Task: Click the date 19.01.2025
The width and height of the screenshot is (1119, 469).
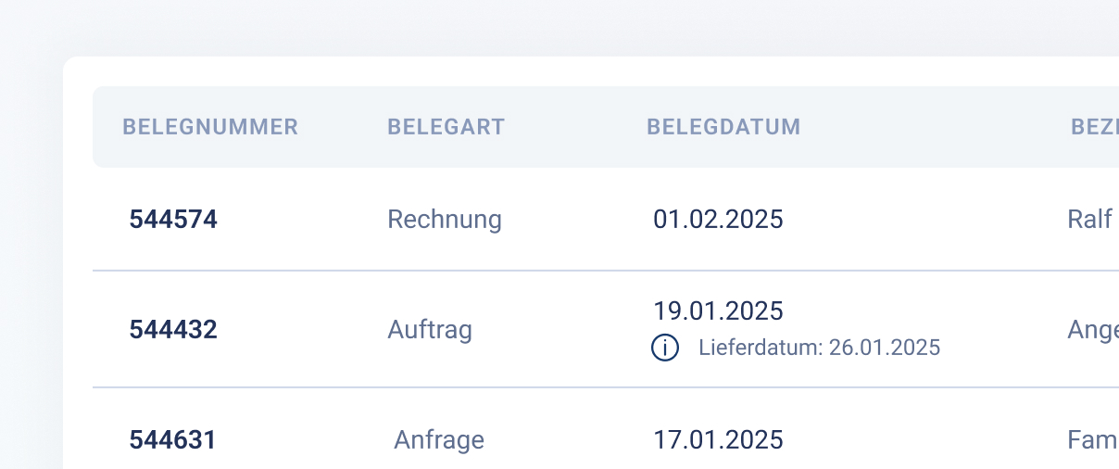Action: click(718, 311)
